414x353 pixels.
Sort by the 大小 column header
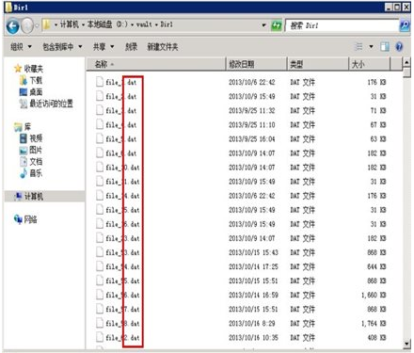point(369,64)
